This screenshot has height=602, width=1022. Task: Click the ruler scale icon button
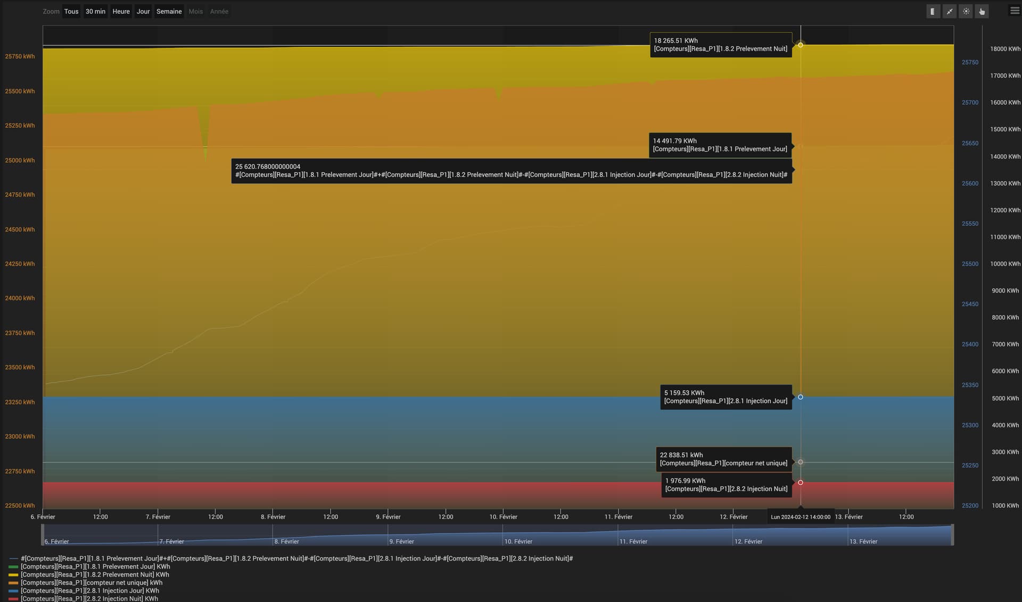[x=933, y=11]
